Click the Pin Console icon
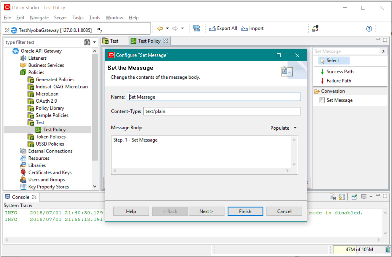The image size is (392, 257). 355,197
